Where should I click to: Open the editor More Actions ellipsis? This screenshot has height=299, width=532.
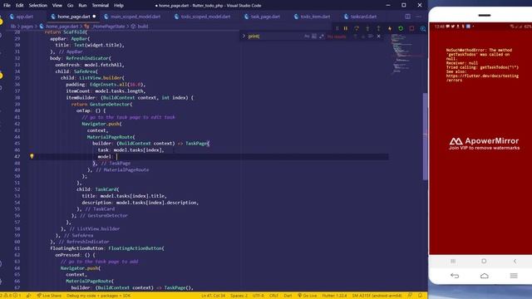pos(419,17)
